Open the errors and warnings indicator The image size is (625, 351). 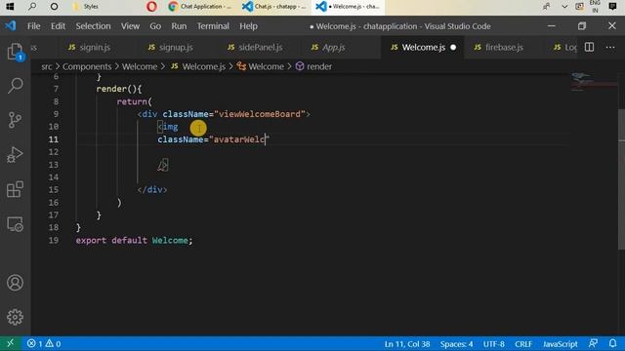coord(44,343)
